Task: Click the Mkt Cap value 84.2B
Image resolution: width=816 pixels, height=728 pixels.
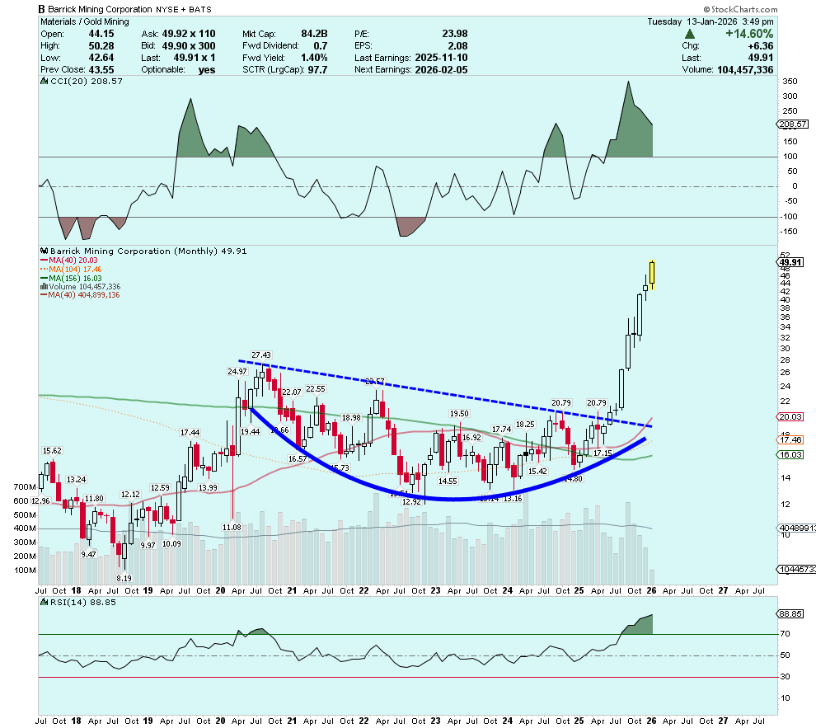Action: (x=314, y=34)
